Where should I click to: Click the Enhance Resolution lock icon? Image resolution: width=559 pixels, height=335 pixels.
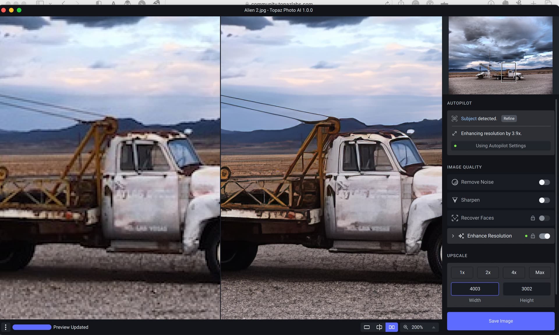(533, 236)
